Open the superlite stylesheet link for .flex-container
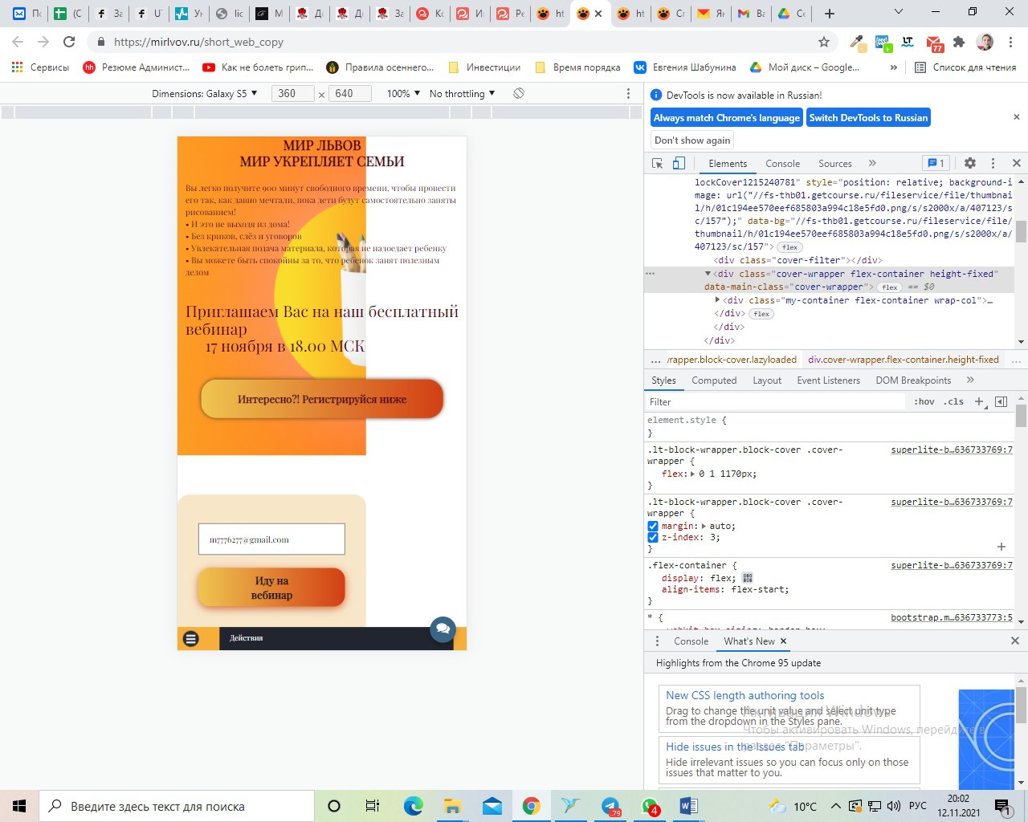This screenshot has height=822, width=1028. coord(952,565)
